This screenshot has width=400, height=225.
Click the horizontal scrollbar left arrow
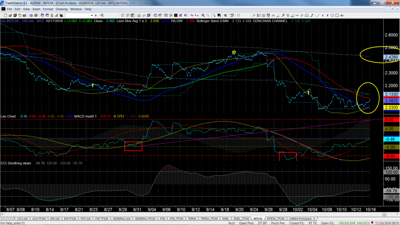(x=2, y=214)
